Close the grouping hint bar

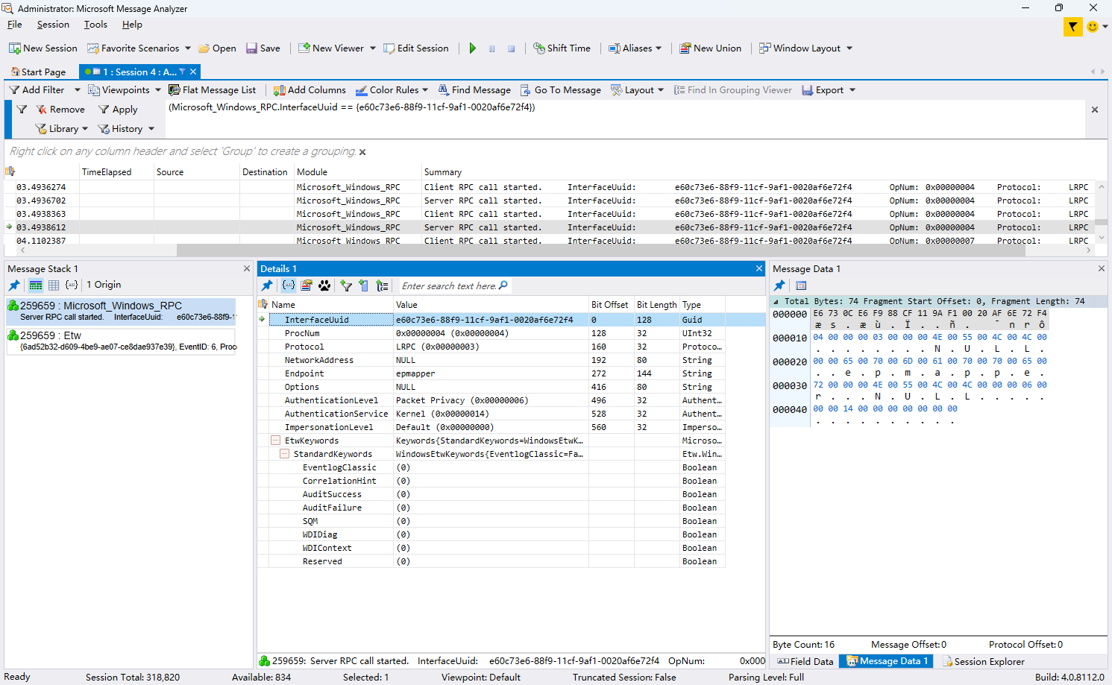click(362, 152)
